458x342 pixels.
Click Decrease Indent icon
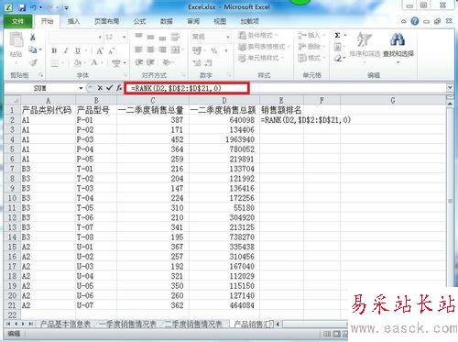tap(139, 62)
